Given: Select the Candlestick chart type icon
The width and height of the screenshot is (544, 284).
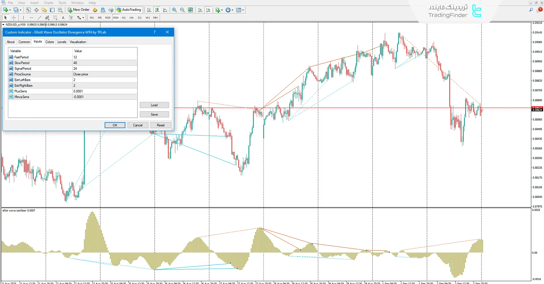Looking at the screenshot, I should point(157,10).
